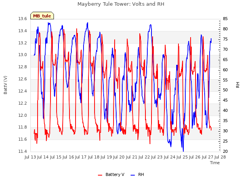The height and width of the screenshot is (182, 243).
Task: Click the 12.8 voltage tick label
Action: (23, 67)
